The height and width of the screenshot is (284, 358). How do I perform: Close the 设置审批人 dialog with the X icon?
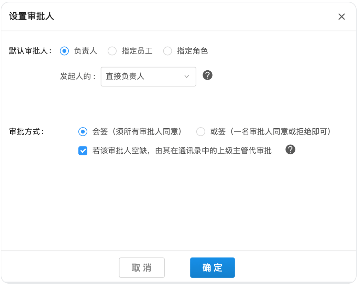coord(341,16)
